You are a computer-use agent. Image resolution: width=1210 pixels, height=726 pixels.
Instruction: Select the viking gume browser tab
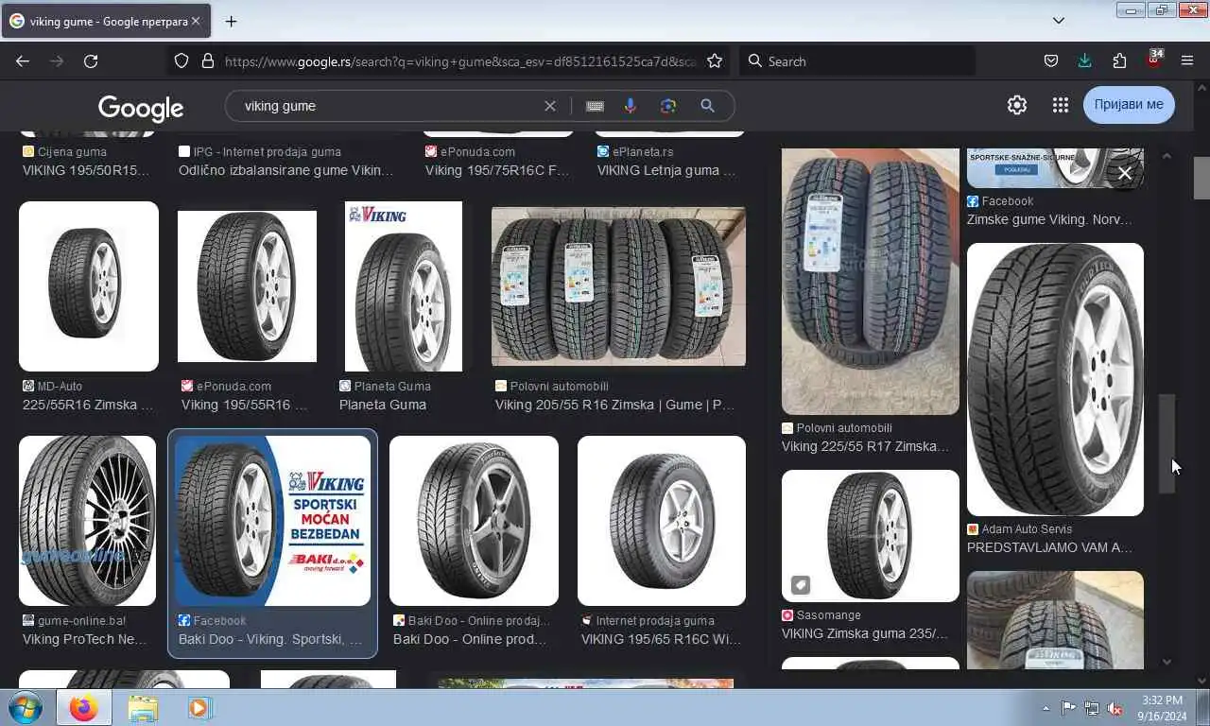point(104,21)
